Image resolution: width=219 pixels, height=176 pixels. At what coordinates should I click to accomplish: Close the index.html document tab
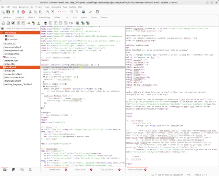pyautogui.click(x=91, y=170)
